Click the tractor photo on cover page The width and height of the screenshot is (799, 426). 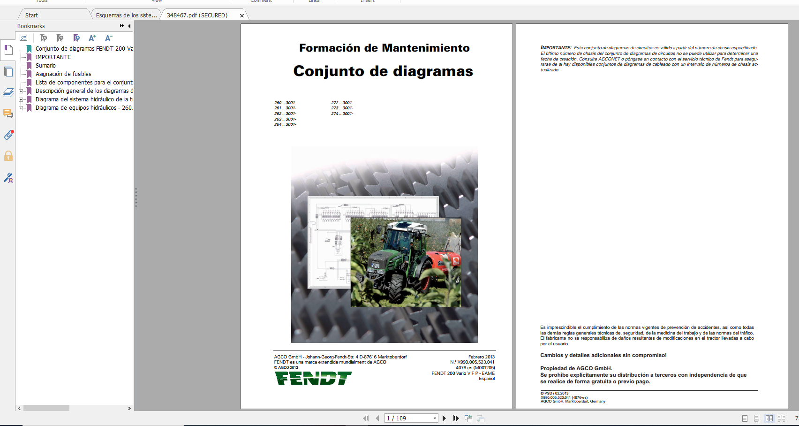[x=406, y=262]
